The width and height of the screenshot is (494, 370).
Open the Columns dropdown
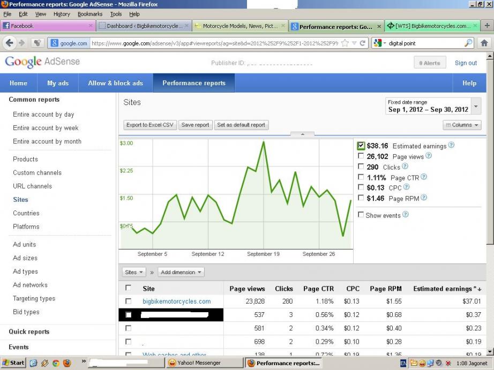pos(462,125)
